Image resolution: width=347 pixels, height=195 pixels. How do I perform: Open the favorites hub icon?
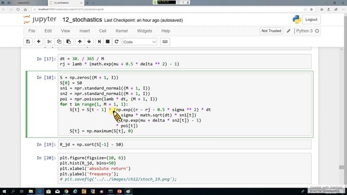tap(322, 9)
